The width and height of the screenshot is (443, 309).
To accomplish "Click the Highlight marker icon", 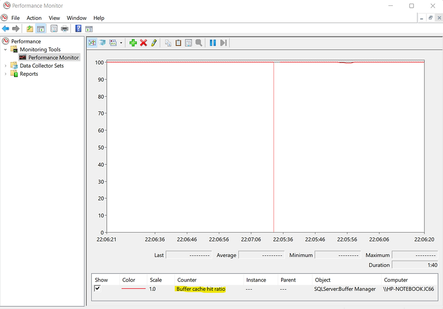I will pyautogui.click(x=154, y=43).
